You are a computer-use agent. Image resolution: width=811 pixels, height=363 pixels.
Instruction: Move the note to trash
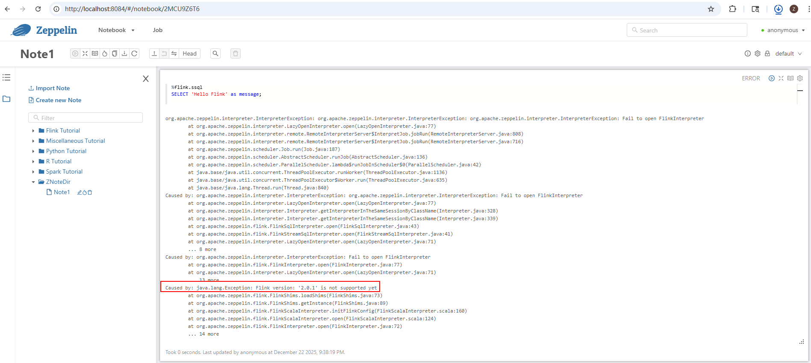click(236, 53)
